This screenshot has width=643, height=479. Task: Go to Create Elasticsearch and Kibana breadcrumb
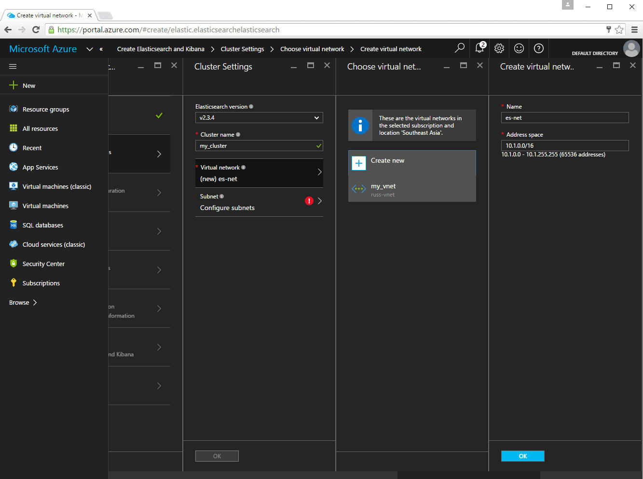coord(161,49)
